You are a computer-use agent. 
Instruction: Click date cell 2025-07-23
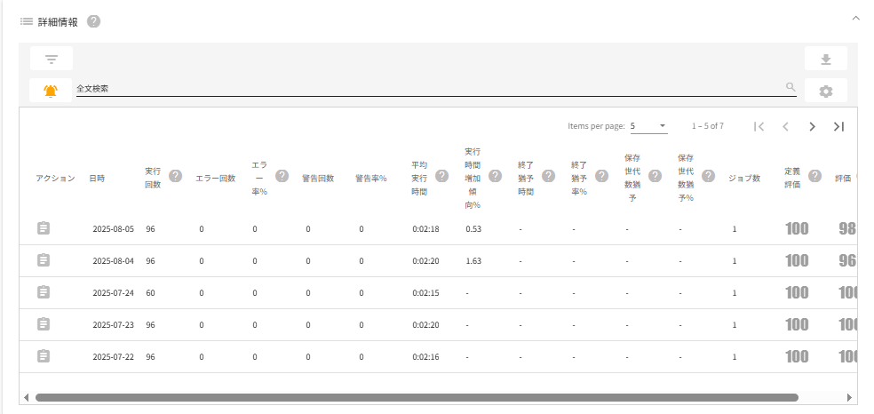pos(113,324)
